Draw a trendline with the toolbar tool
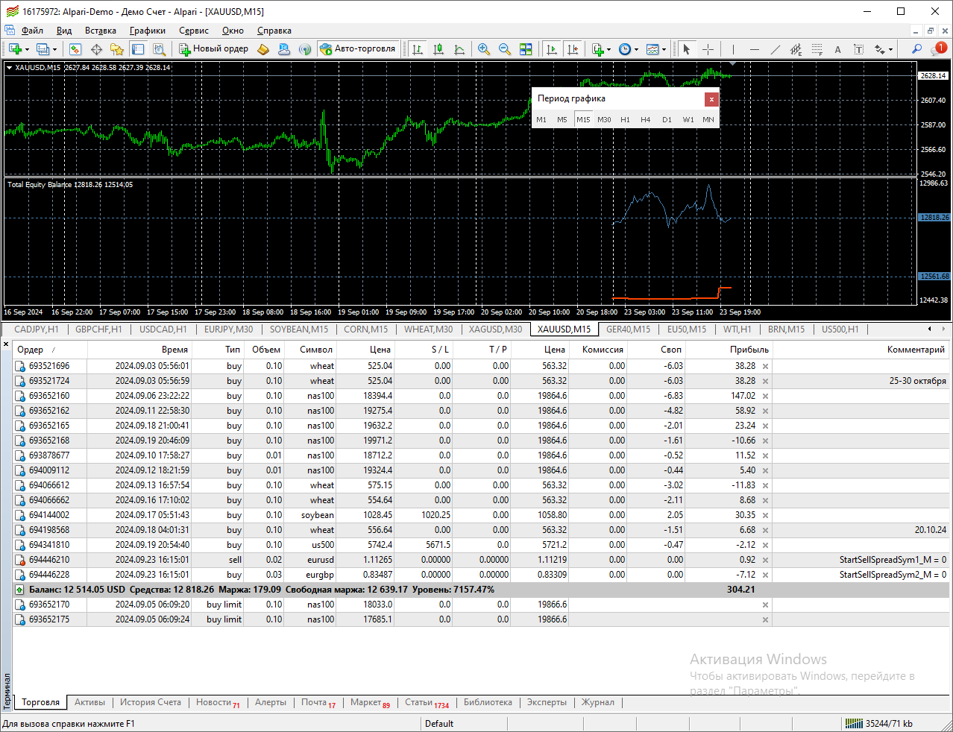The width and height of the screenshot is (953, 732). 775,49
